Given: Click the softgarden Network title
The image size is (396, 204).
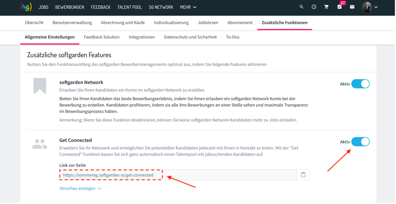Looking at the screenshot, I should click(x=81, y=82).
